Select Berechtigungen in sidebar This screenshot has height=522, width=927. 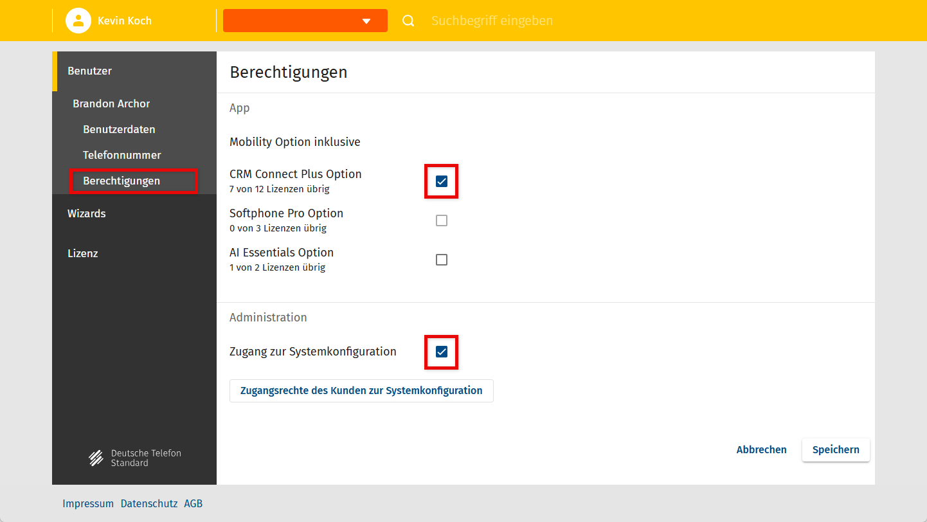point(122,181)
